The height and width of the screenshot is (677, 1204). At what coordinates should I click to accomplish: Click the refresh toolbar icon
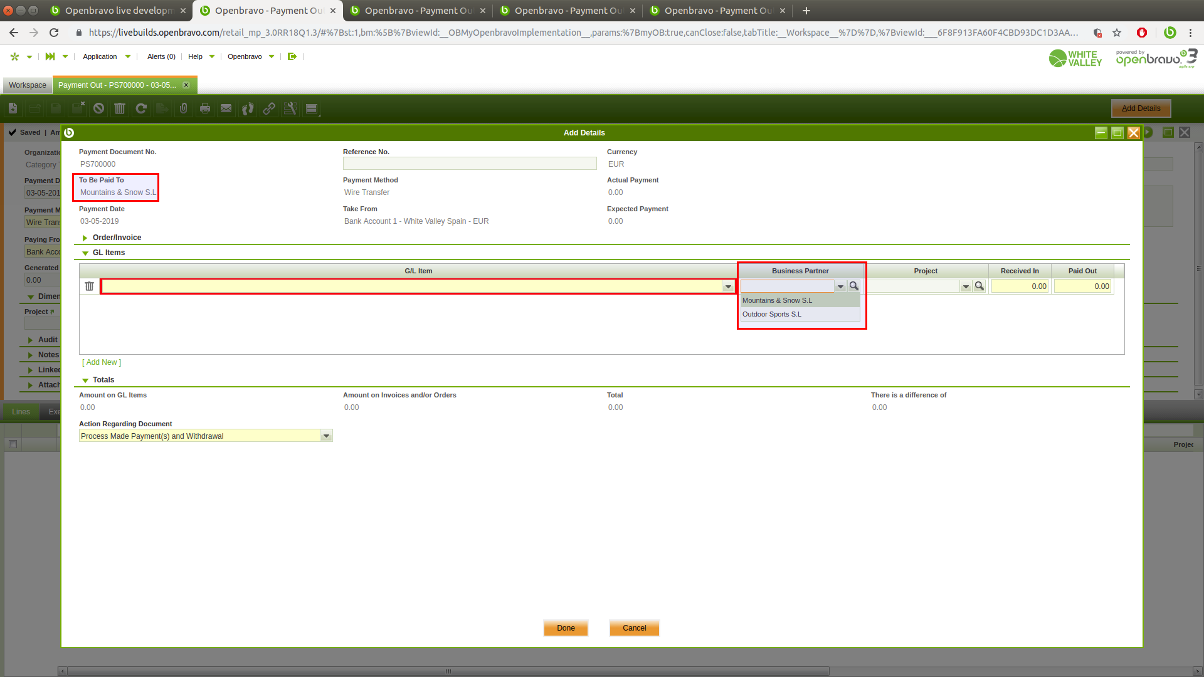tap(141, 108)
